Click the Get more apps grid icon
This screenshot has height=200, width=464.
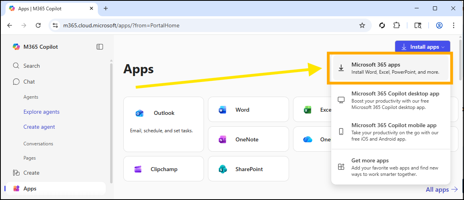click(341, 167)
